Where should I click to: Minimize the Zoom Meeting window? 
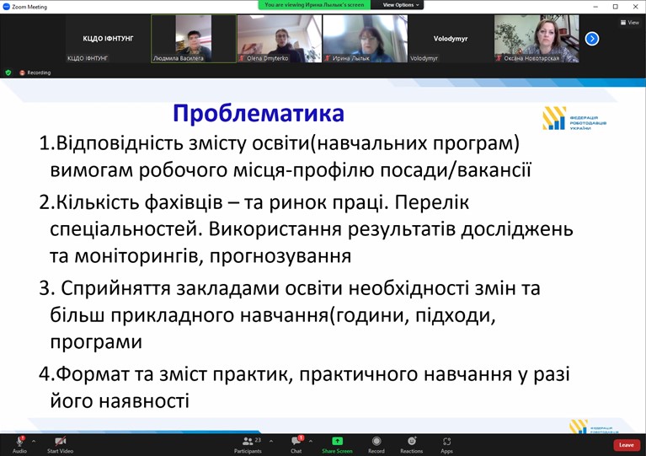pos(595,7)
